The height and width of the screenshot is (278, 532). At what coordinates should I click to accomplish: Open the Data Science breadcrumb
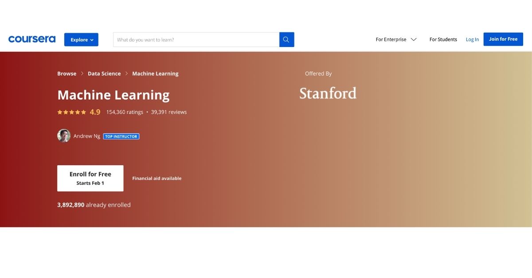tap(104, 73)
